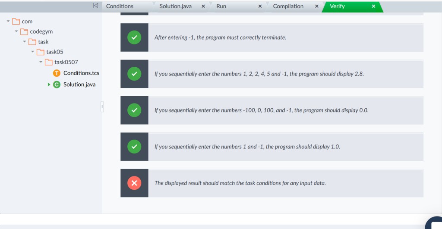
Task: Select the task05 label in the tree
Action: click(55, 52)
